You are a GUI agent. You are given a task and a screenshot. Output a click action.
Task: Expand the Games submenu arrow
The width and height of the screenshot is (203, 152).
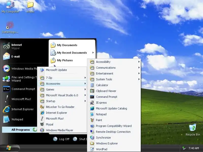85,89
